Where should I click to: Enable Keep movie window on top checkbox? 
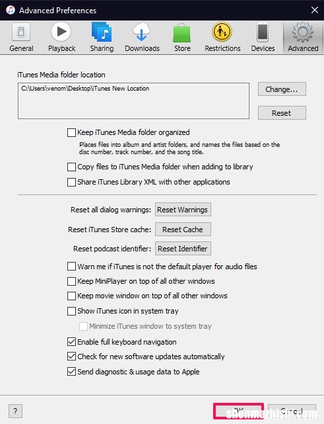coord(71,296)
